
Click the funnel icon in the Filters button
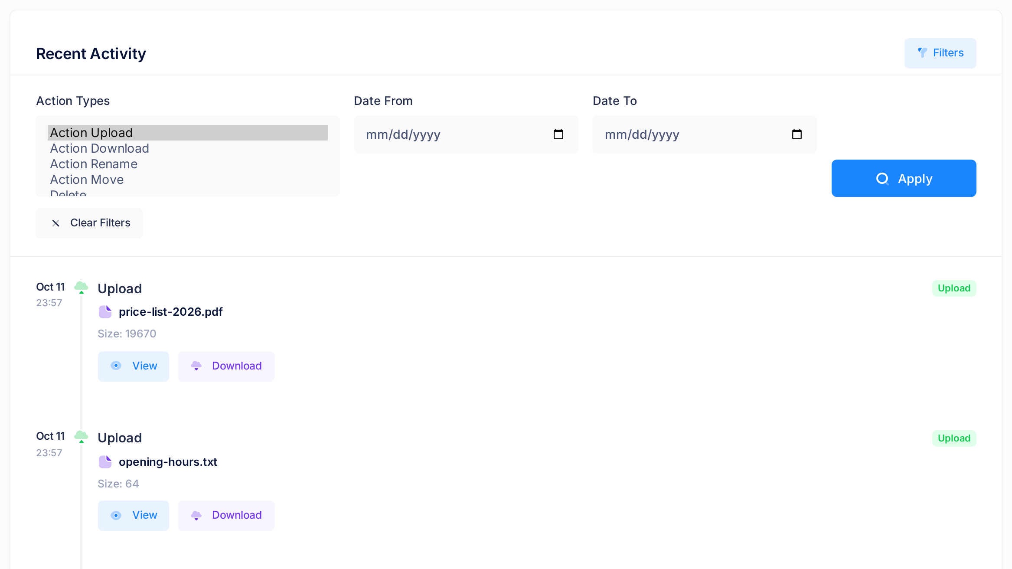click(922, 53)
